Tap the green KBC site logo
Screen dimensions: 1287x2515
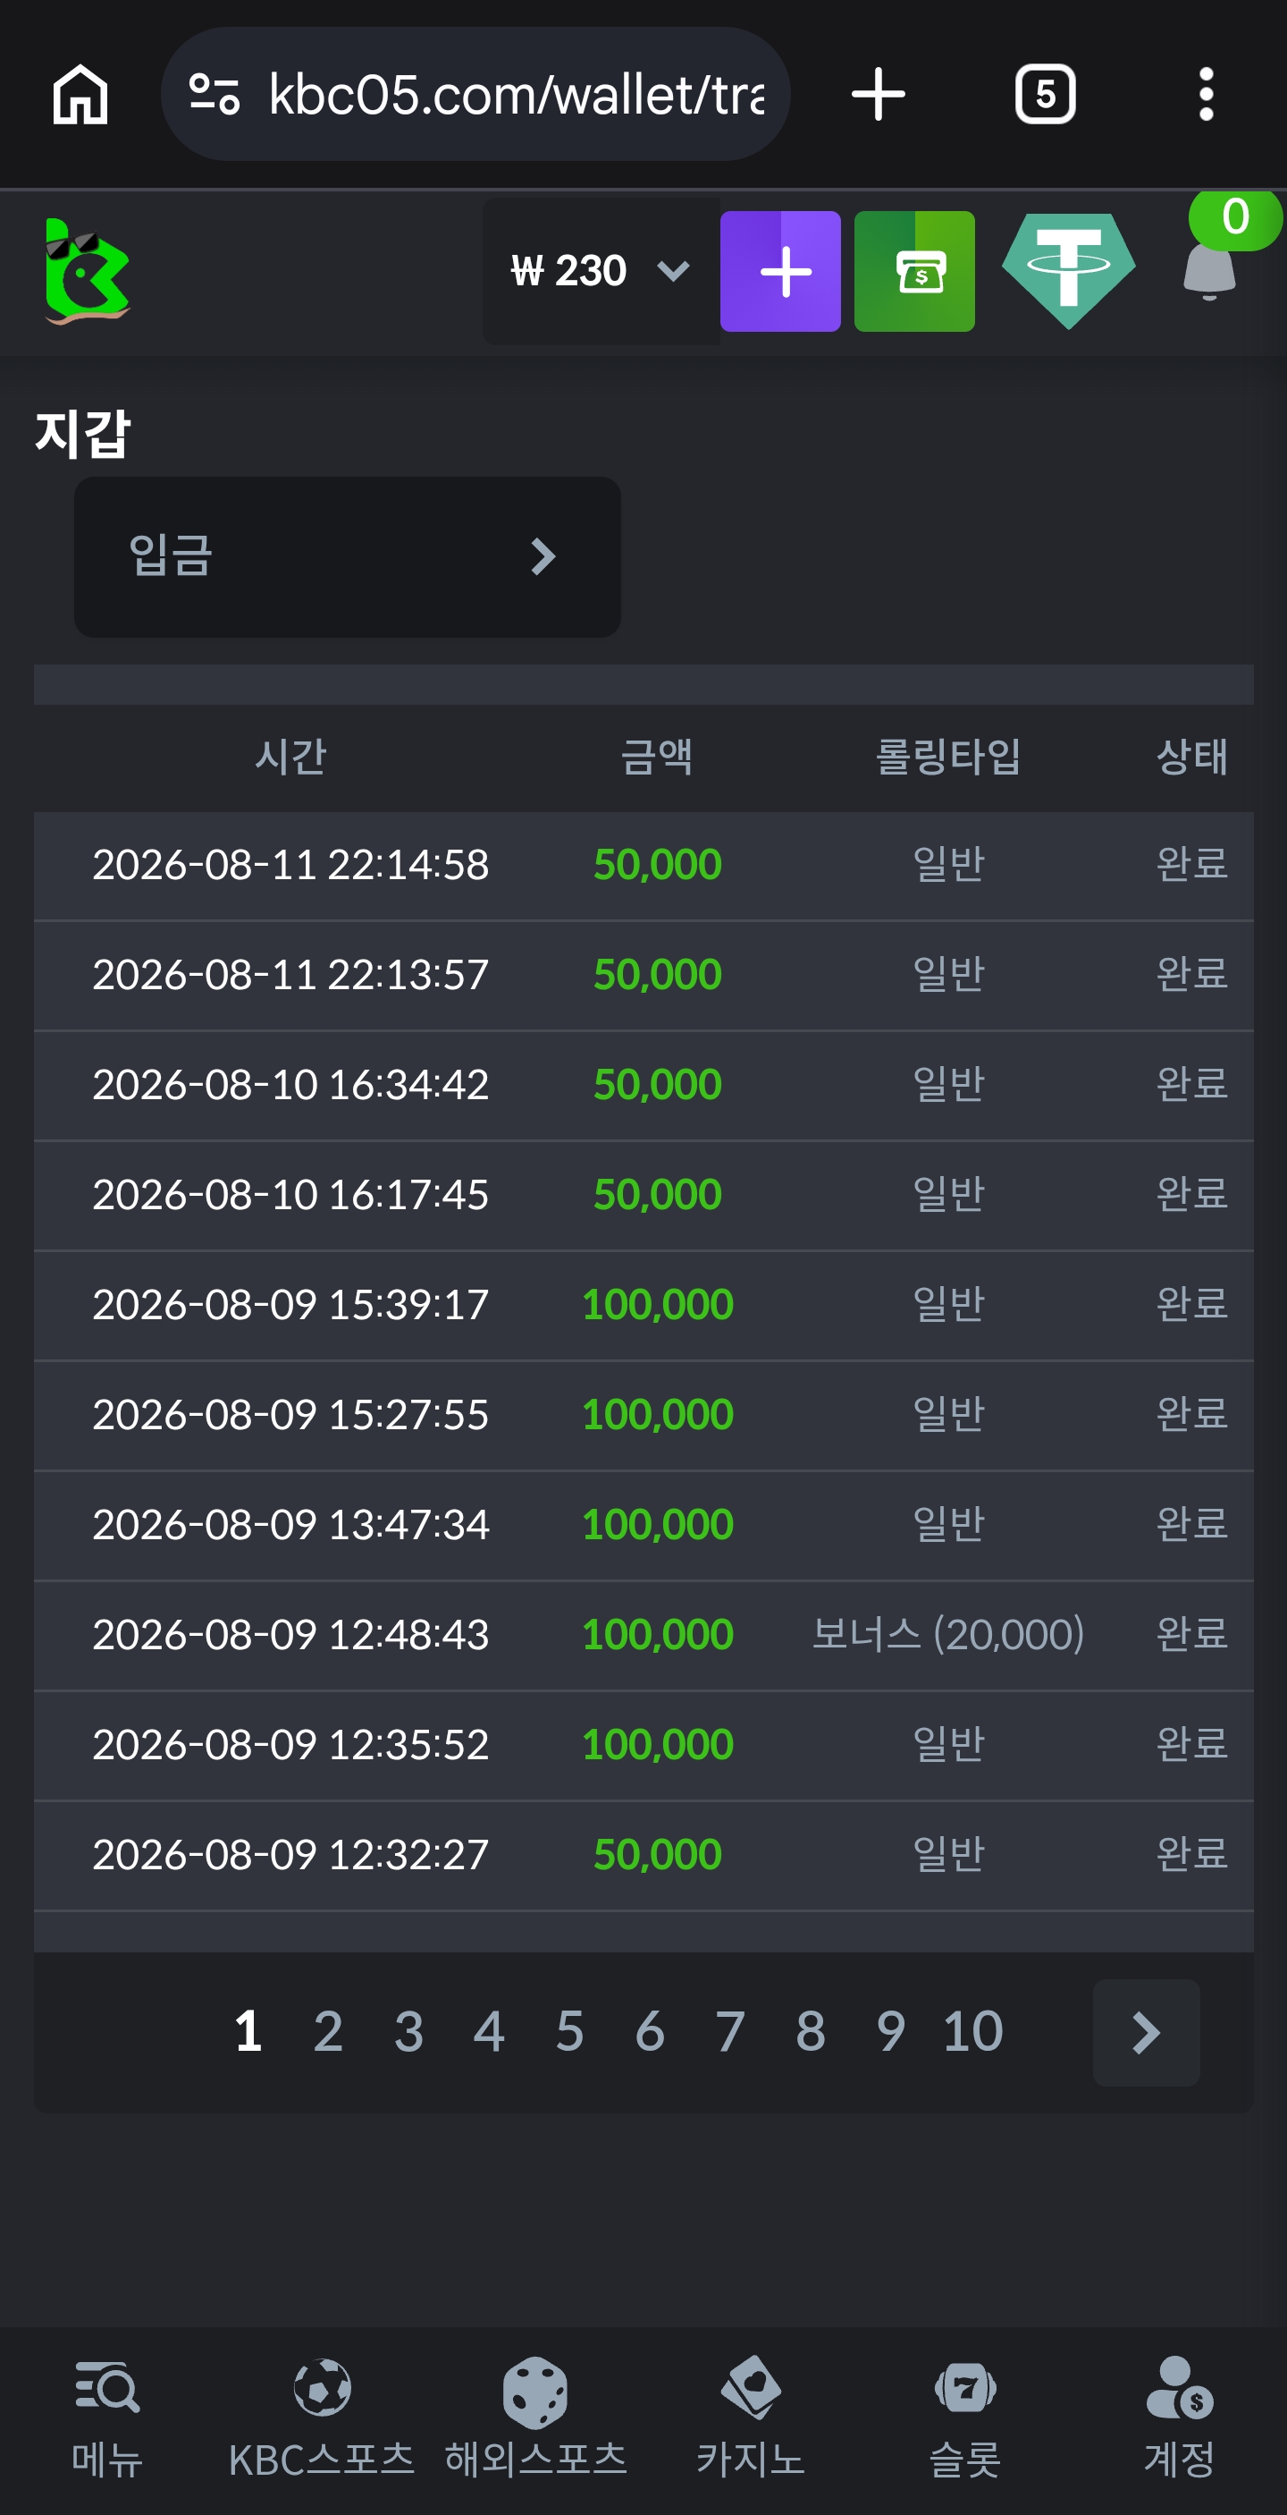(x=88, y=271)
